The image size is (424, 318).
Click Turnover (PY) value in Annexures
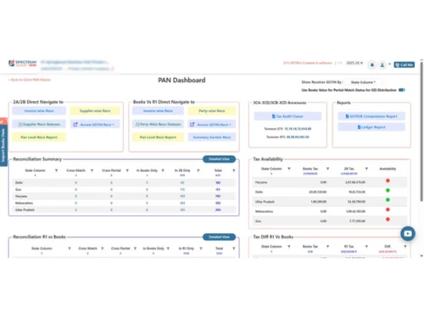298,137
